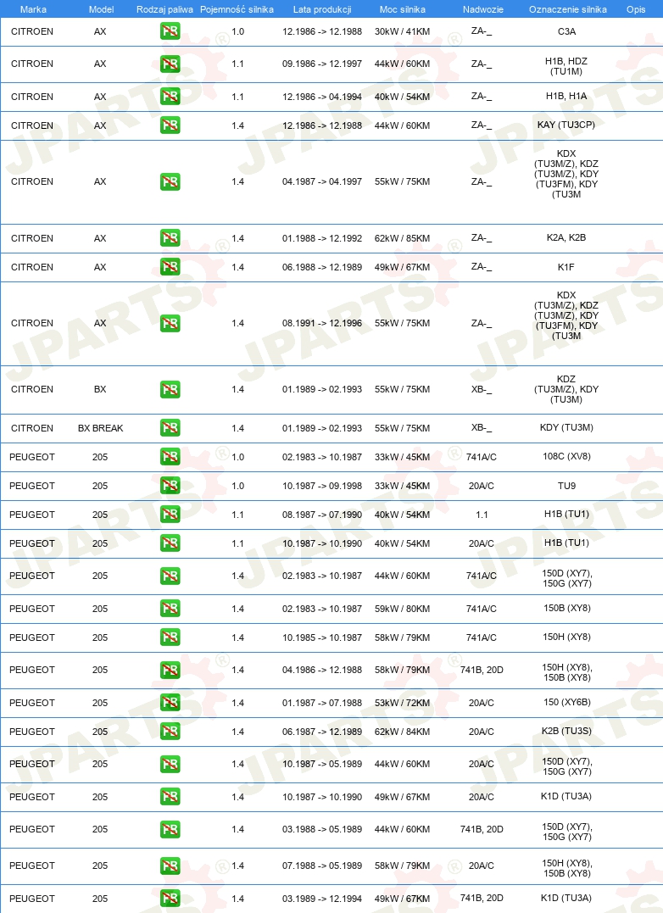
Task: Click fuel icon in AX K1F row
Action: point(170,267)
